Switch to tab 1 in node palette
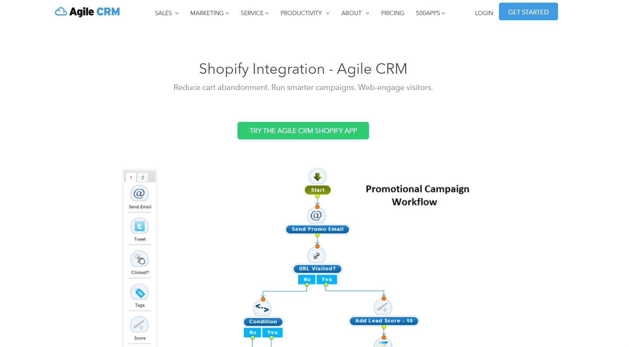Screen dimensions: 629x347 point(131,177)
